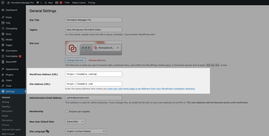Click the Formidable notification badge 2
Image resolution: width=269 pixels, height=136 pixels.
20,56
